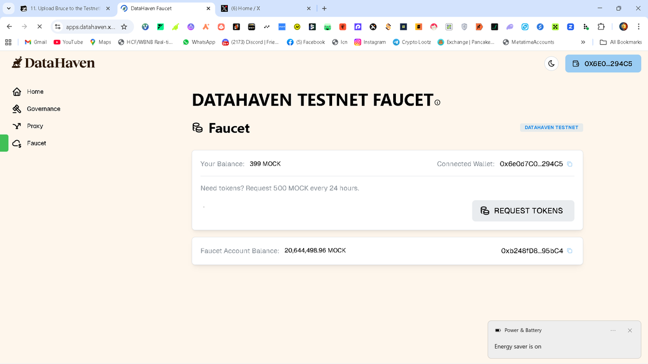The height and width of the screenshot is (364, 648).
Task: Open the 0X6E0...294C5 wallet button
Action: point(603,63)
